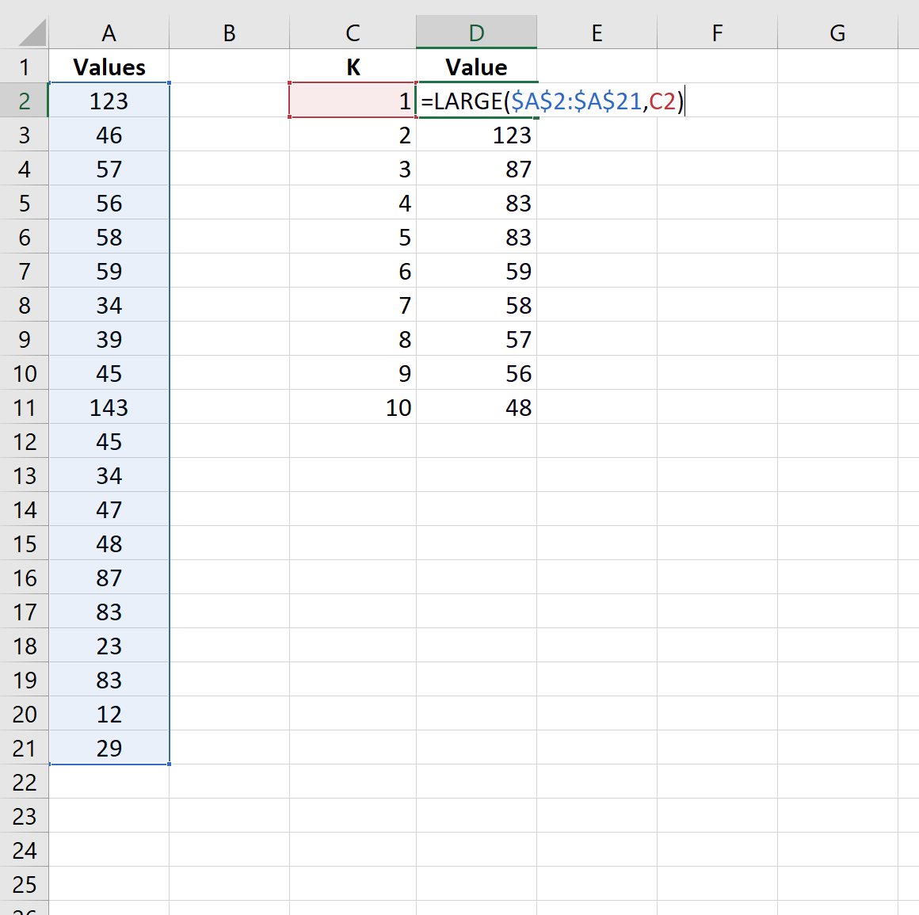Click the 'Value' header cell

click(476, 67)
